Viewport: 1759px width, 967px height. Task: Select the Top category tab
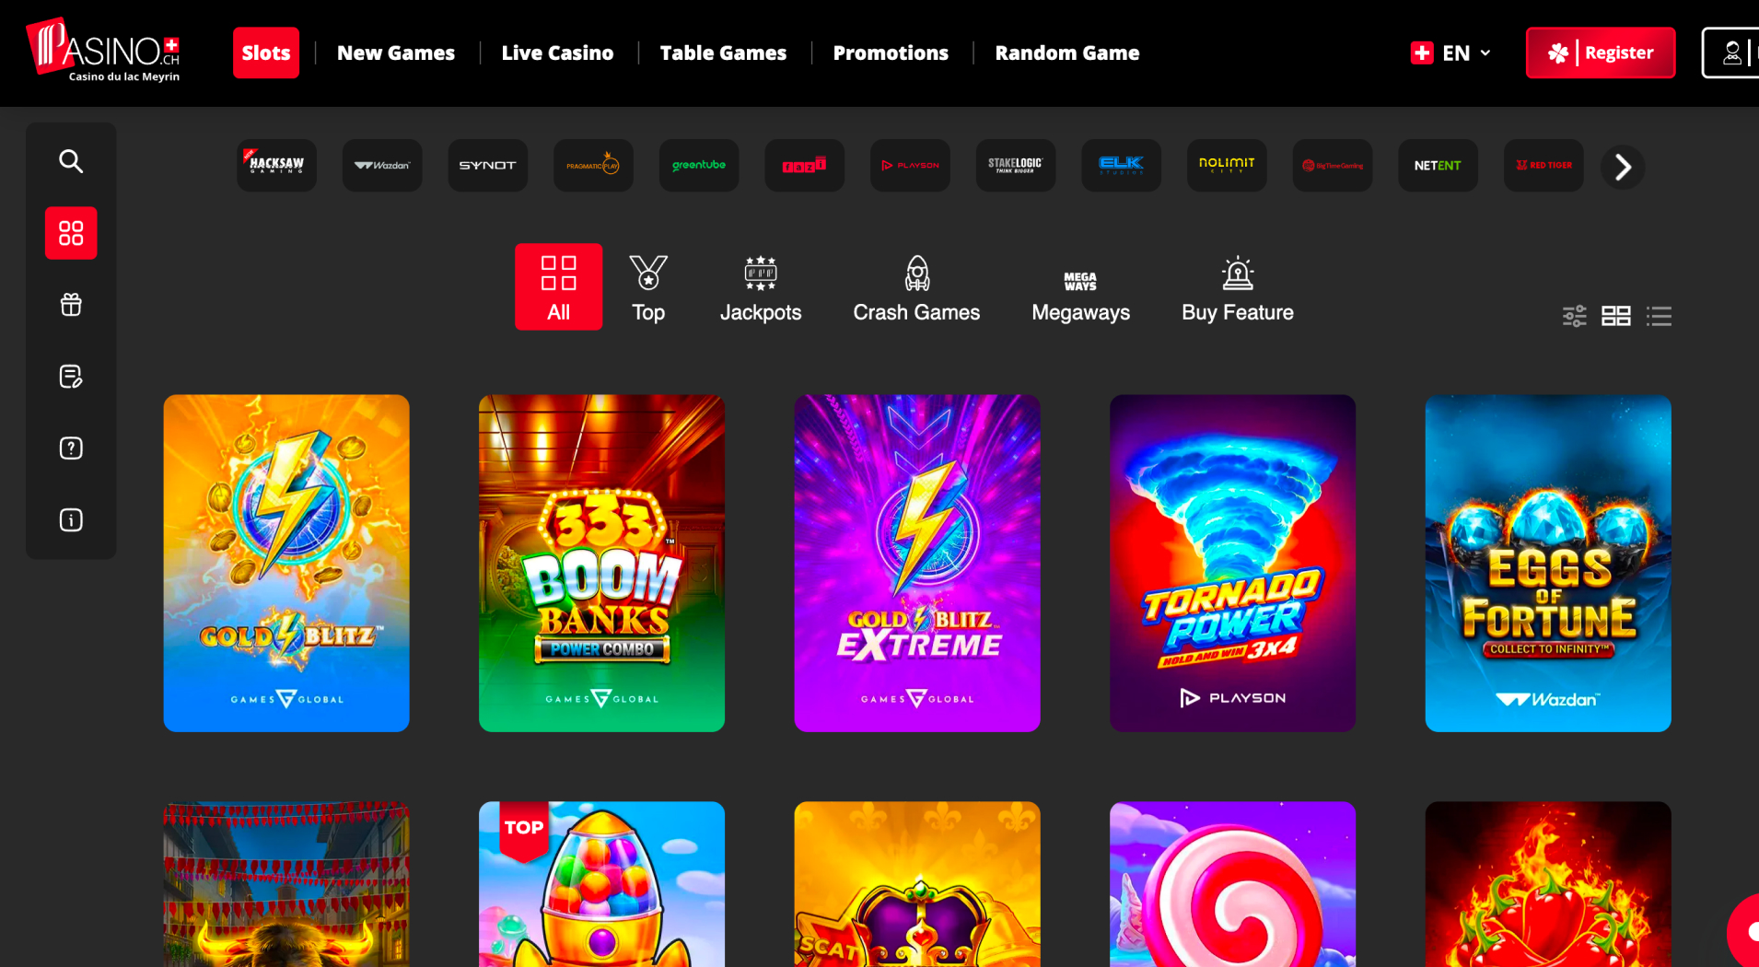click(x=648, y=288)
